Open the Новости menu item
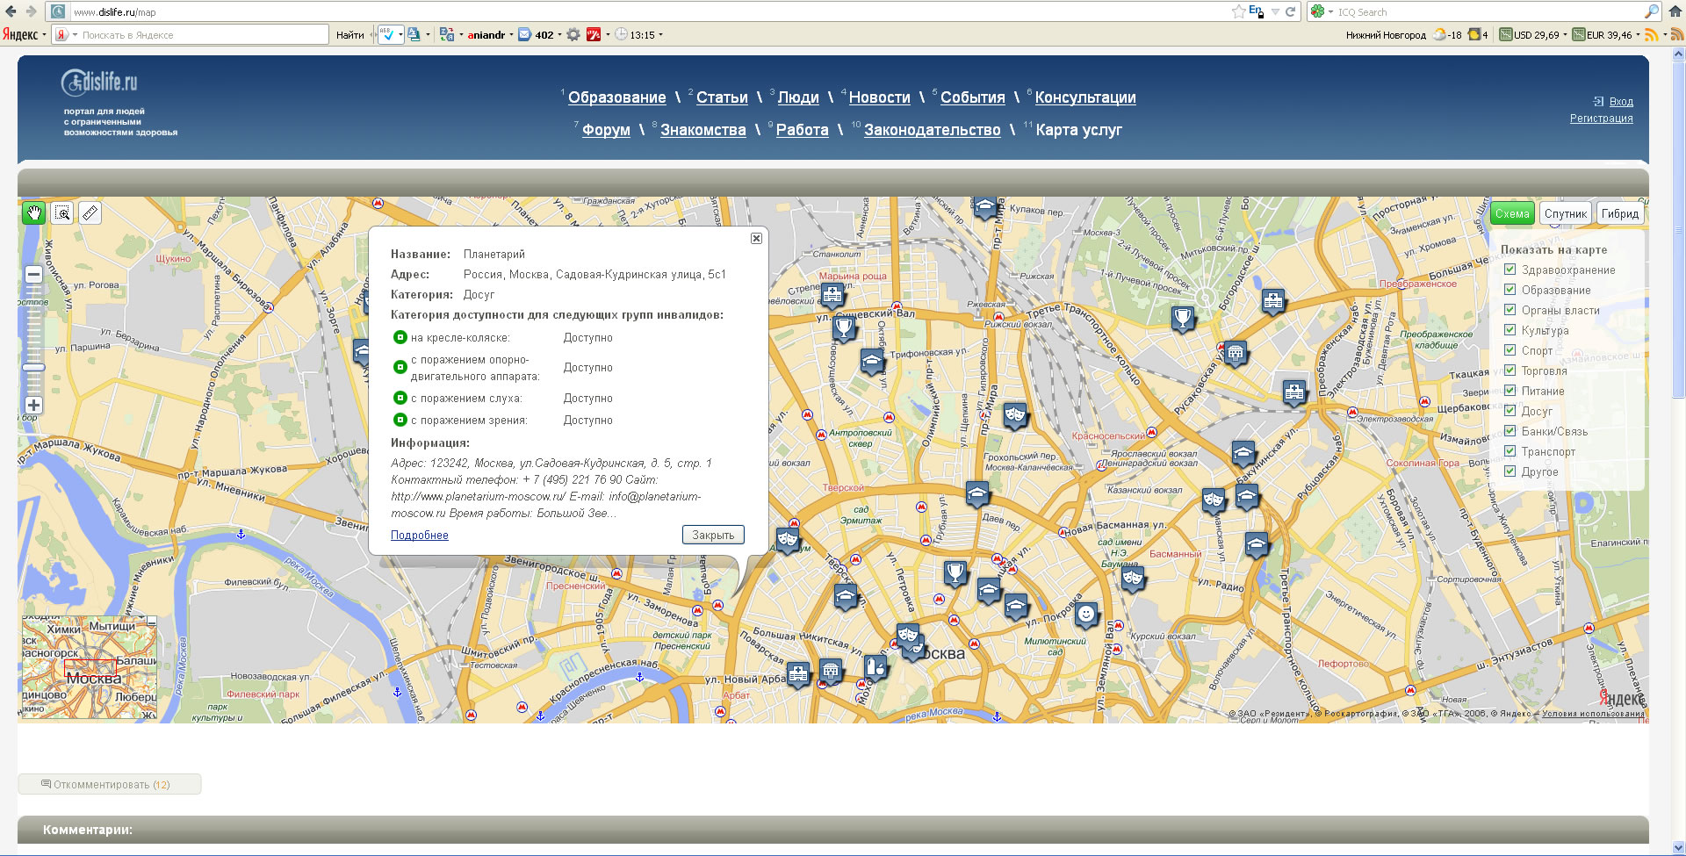 (x=879, y=97)
